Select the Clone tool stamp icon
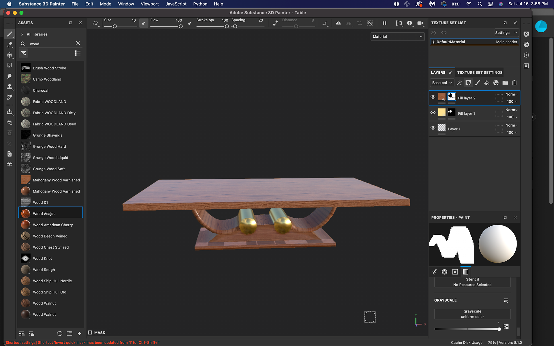This screenshot has height=346, width=554. pos(10,86)
